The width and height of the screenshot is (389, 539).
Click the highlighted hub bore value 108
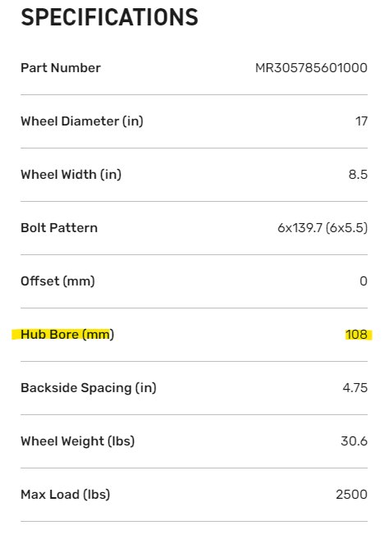click(357, 335)
